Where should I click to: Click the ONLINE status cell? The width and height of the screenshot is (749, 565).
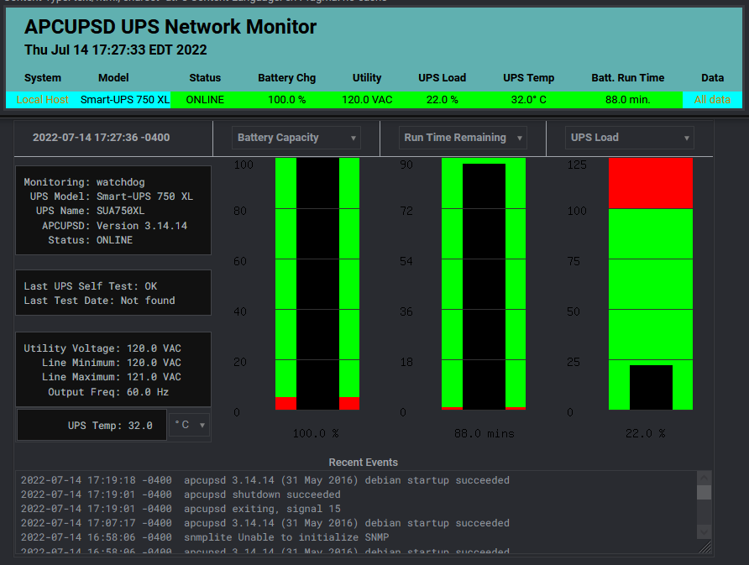point(205,100)
